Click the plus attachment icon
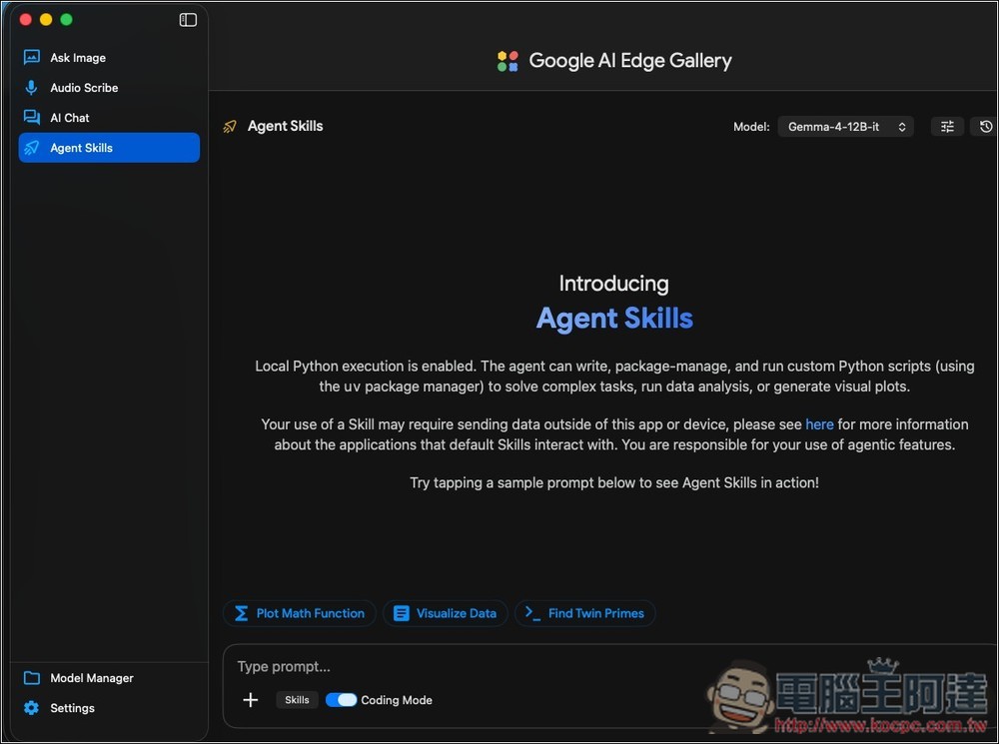Screen dimensions: 999x744 (x=251, y=700)
